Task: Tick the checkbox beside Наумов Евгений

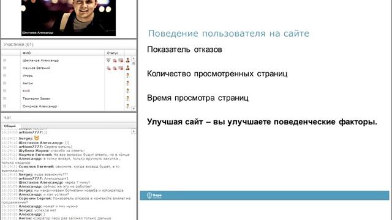Action: [4, 68]
